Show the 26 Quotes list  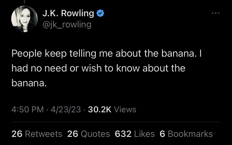click(89, 134)
